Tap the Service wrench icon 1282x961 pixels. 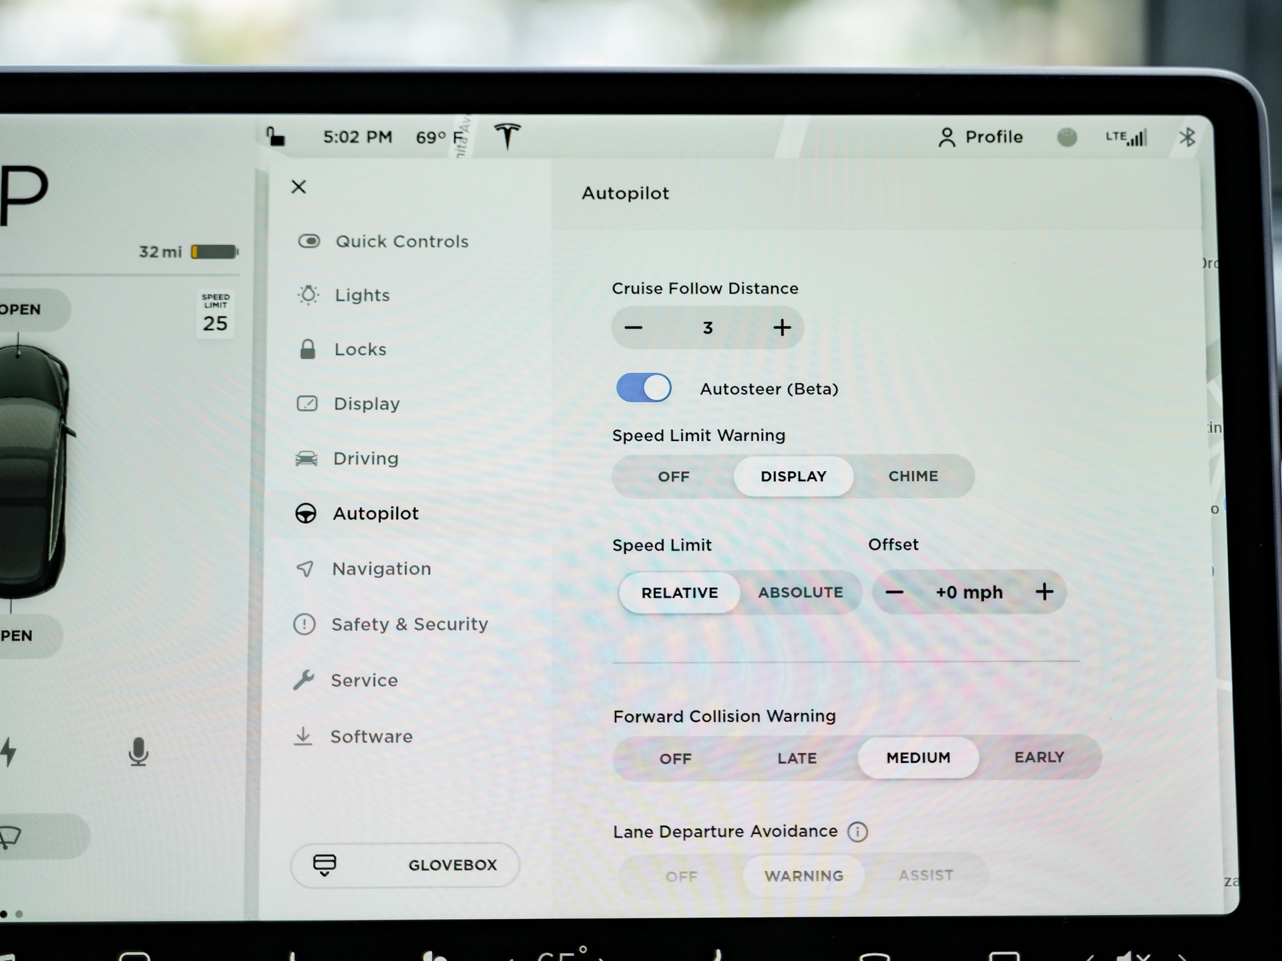(303, 680)
